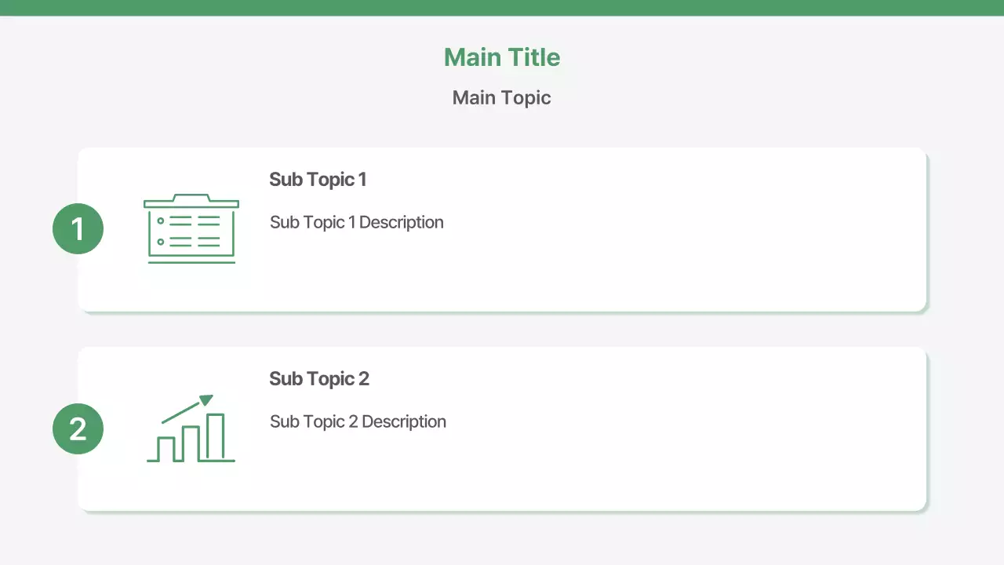Click the list board icon in first card

pyautogui.click(x=191, y=228)
